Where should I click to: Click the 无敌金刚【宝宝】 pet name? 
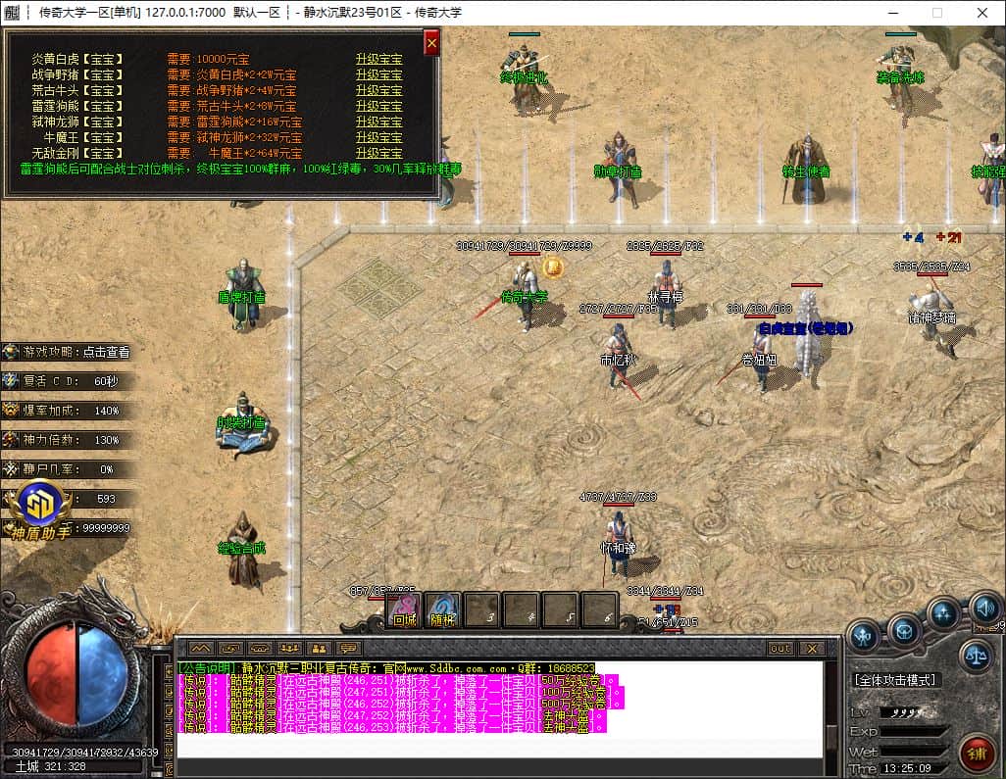tap(77, 153)
